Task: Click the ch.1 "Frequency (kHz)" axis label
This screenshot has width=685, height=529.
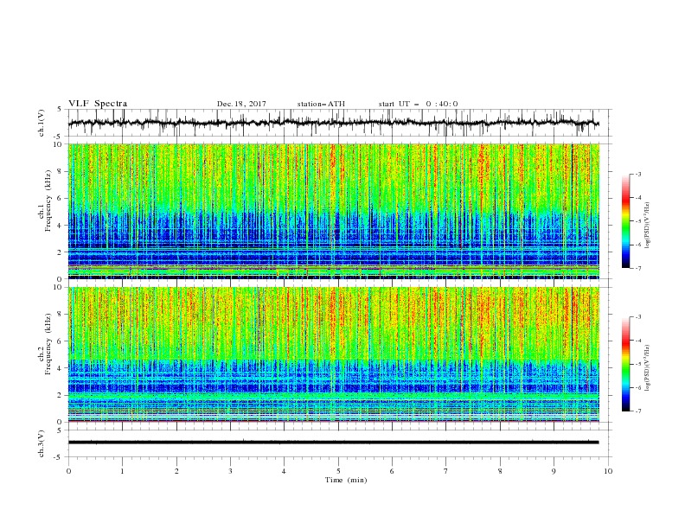Action: coord(48,201)
